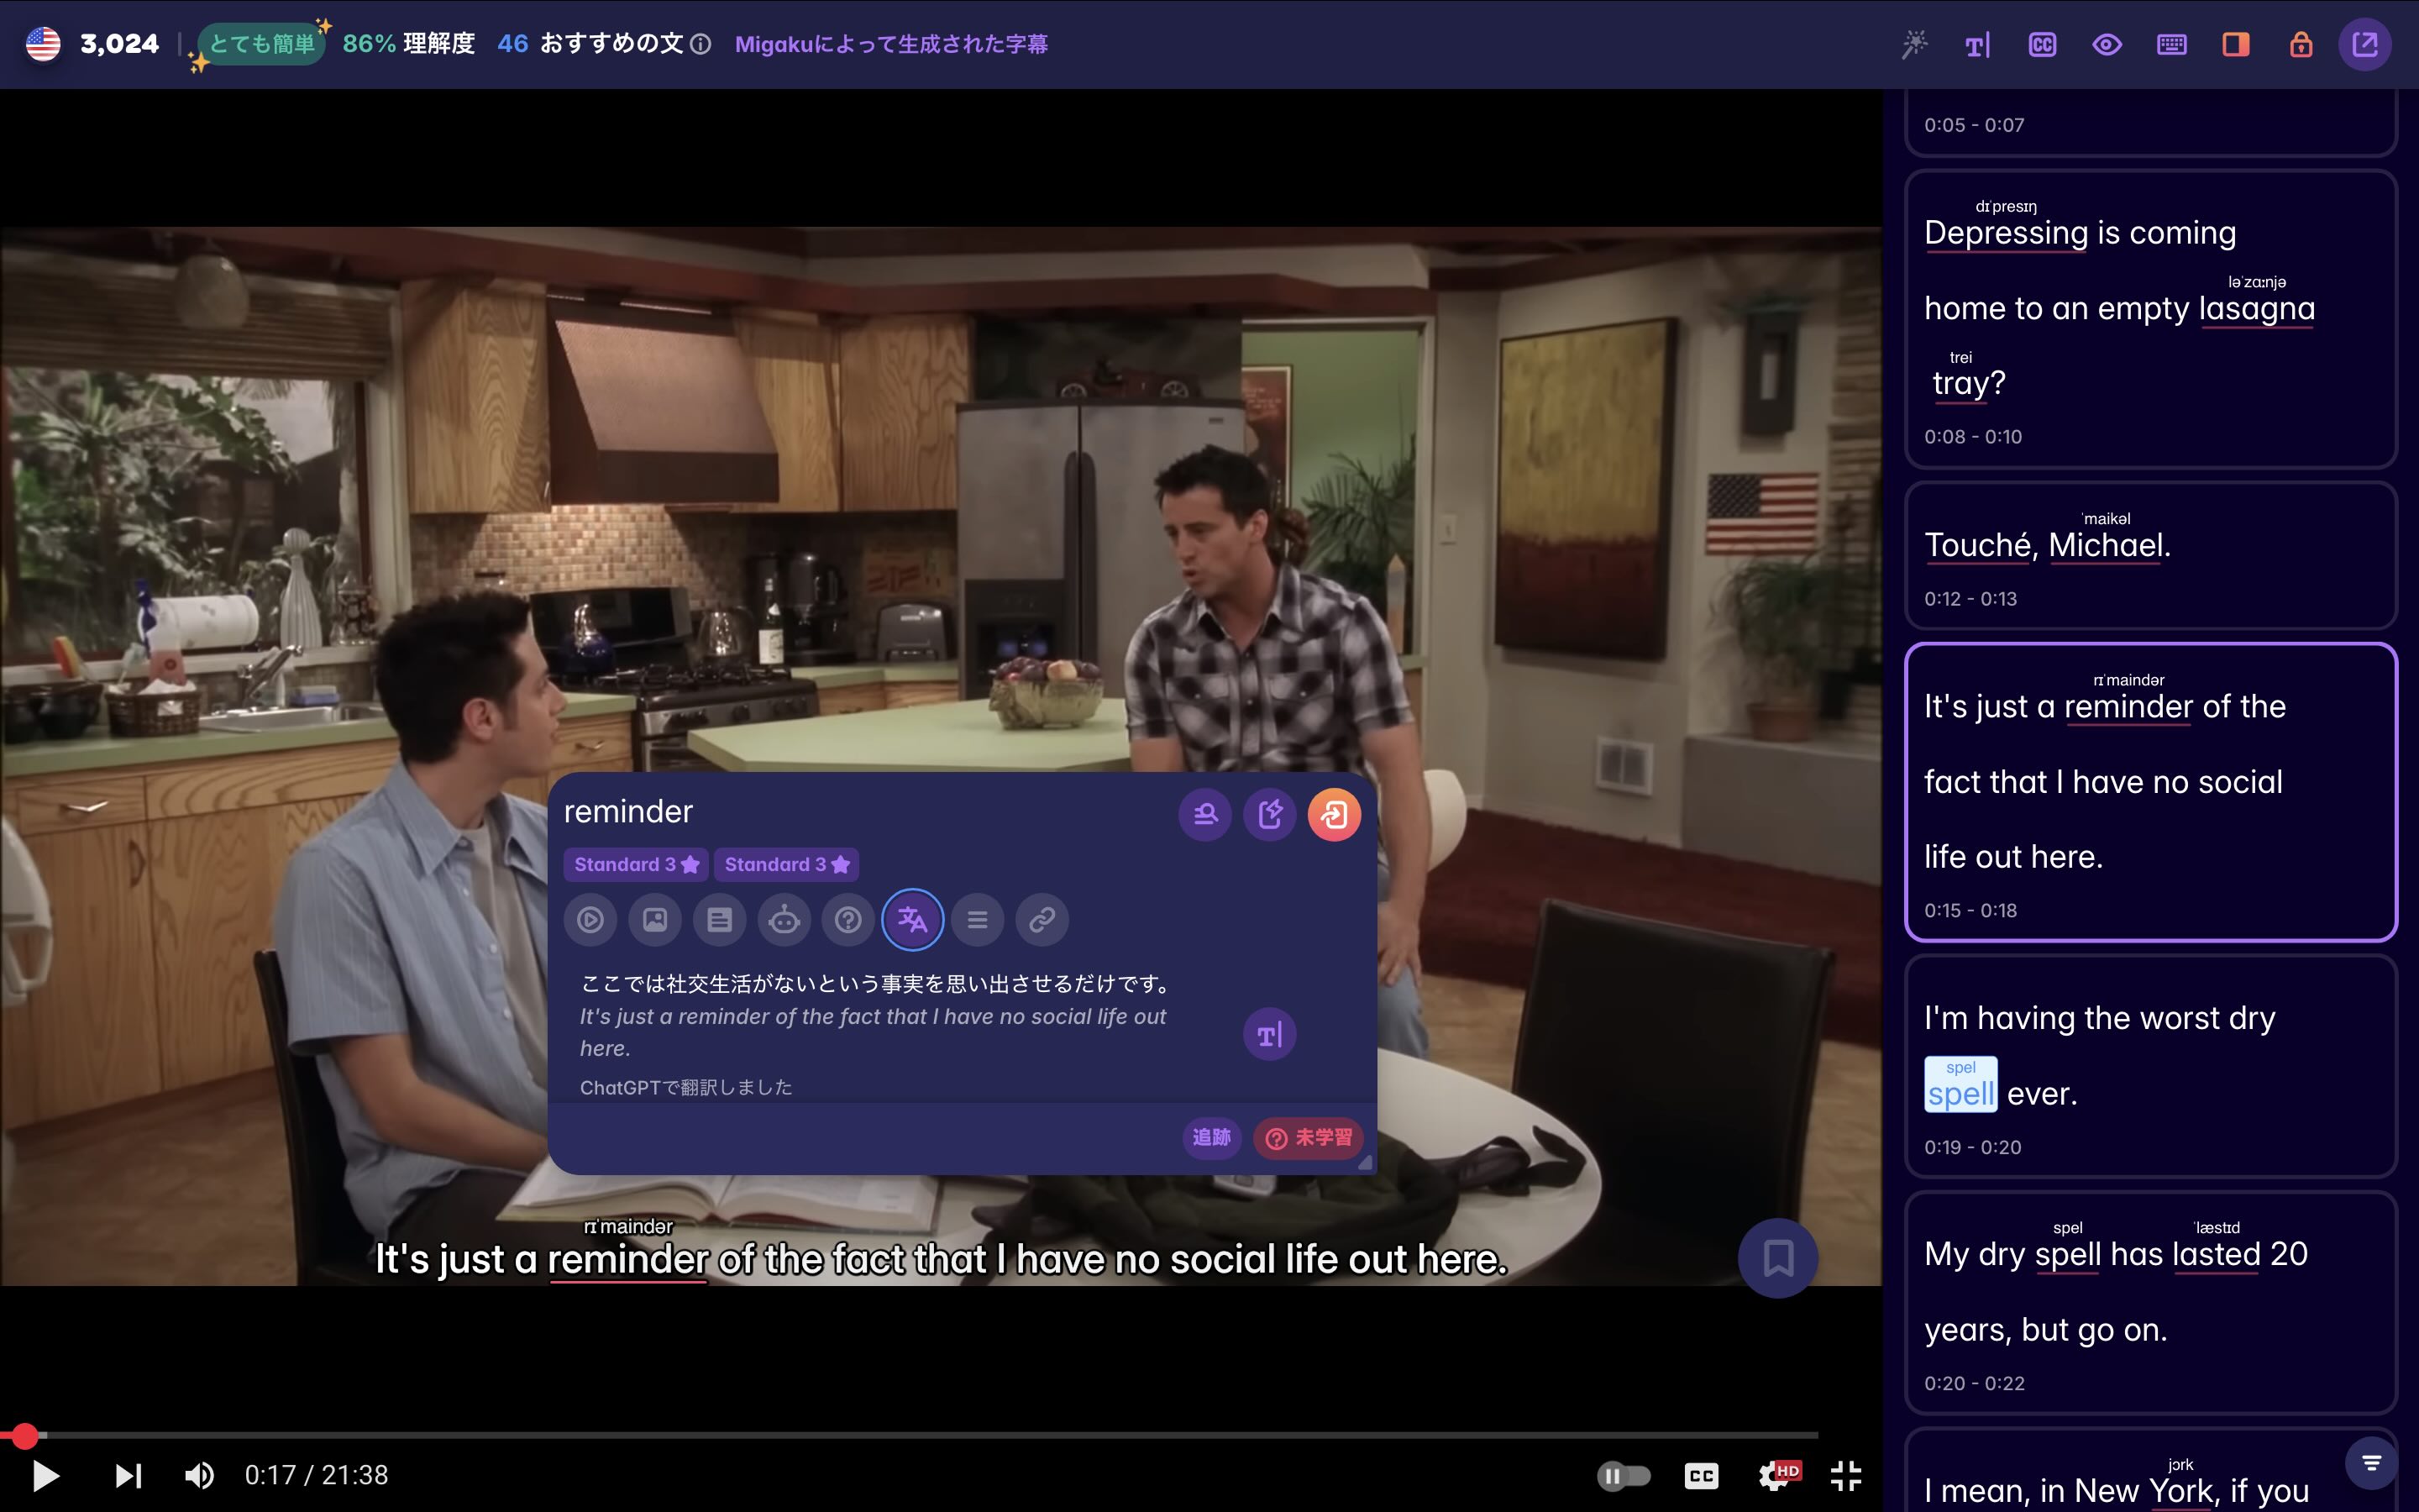Open subtitle text settings with the T icon
Viewport: 2419px width, 1512px height.
[x=1976, y=44]
